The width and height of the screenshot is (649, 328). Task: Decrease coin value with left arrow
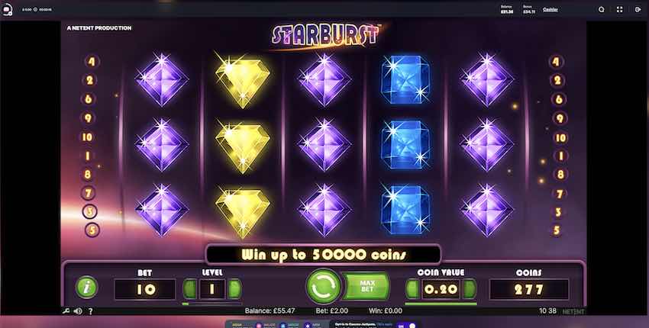pos(412,288)
